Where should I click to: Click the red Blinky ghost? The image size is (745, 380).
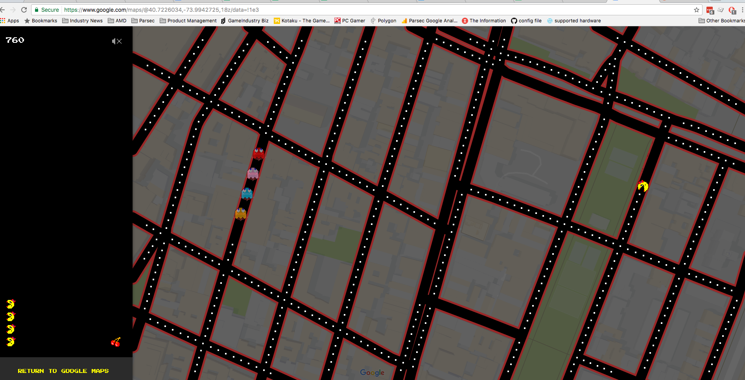click(x=258, y=154)
